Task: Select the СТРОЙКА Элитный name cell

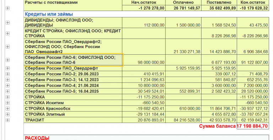Action: [73, 114]
